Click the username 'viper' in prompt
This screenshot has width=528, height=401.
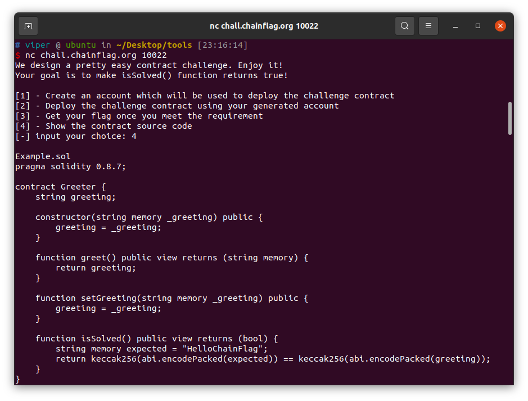[x=37, y=45]
